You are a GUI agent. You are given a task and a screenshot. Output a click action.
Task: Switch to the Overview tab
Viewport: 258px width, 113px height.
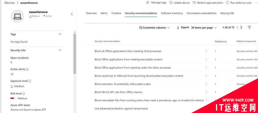click(x=91, y=13)
